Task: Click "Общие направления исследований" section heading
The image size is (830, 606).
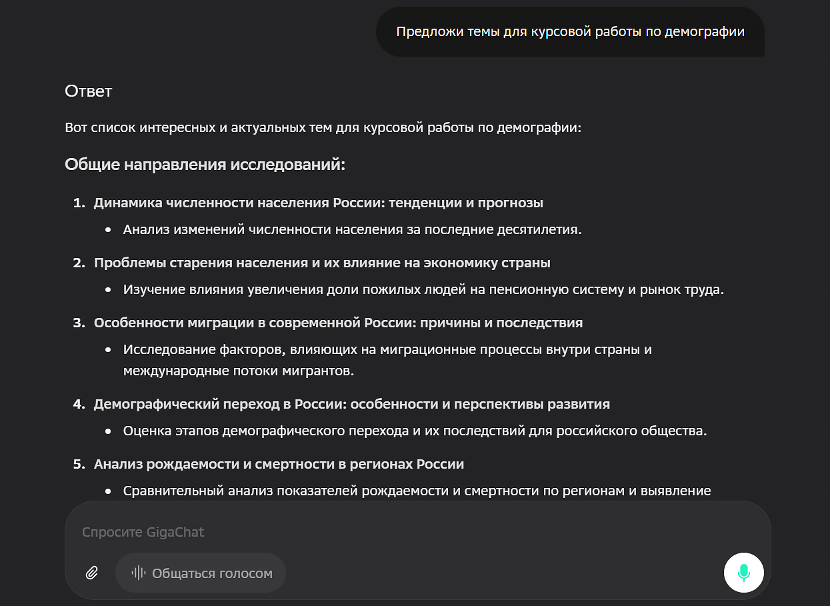Action: (x=205, y=163)
